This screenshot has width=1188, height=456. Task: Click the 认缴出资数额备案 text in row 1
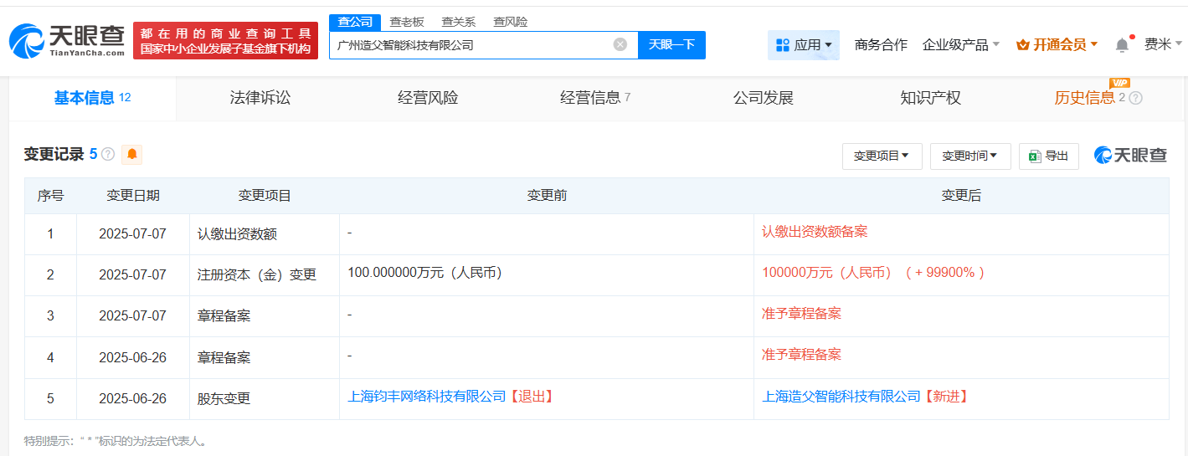click(815, 232)
